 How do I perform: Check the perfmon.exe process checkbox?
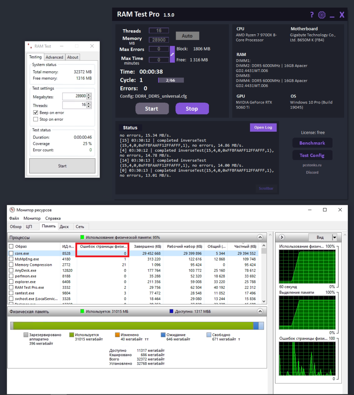(11, 276)
